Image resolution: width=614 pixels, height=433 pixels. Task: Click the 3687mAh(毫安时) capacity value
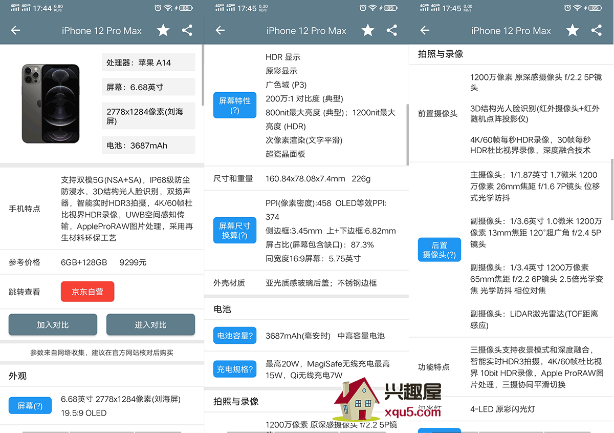point(298,336)
